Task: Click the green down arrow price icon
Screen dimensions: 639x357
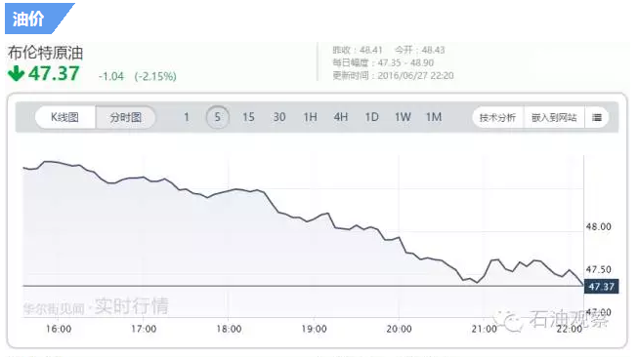Action: (x=16, y=73)
